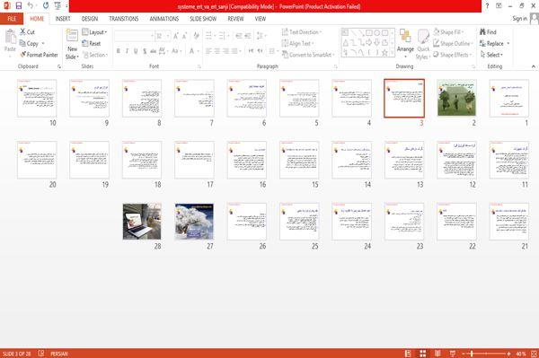Toggle text Shadow formatting
The image size is (539, 358).
145,51
